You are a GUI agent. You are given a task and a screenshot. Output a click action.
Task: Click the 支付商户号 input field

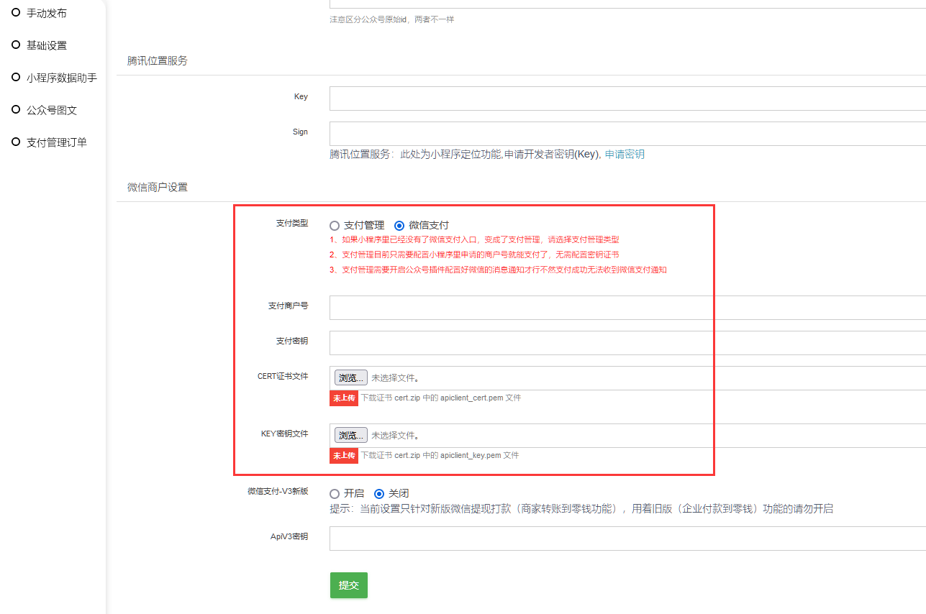click(x=626, y=308)
